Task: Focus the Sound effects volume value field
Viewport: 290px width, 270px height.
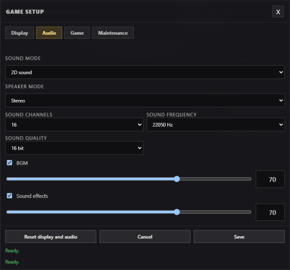Action: [270, 212]
